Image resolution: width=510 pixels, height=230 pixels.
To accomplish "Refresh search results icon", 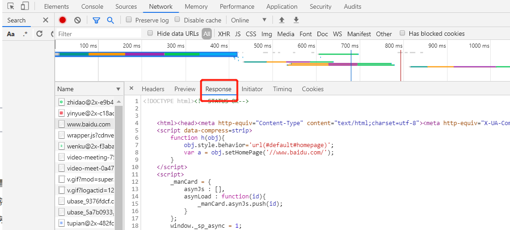I will click(40, 34).
